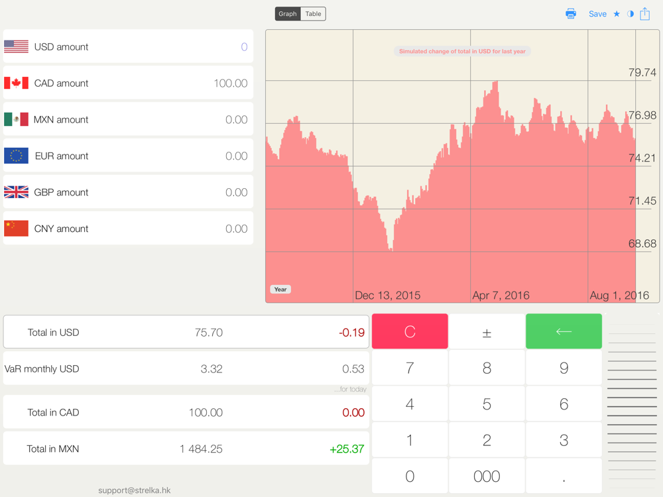Select the Total in MXN row

186,449
